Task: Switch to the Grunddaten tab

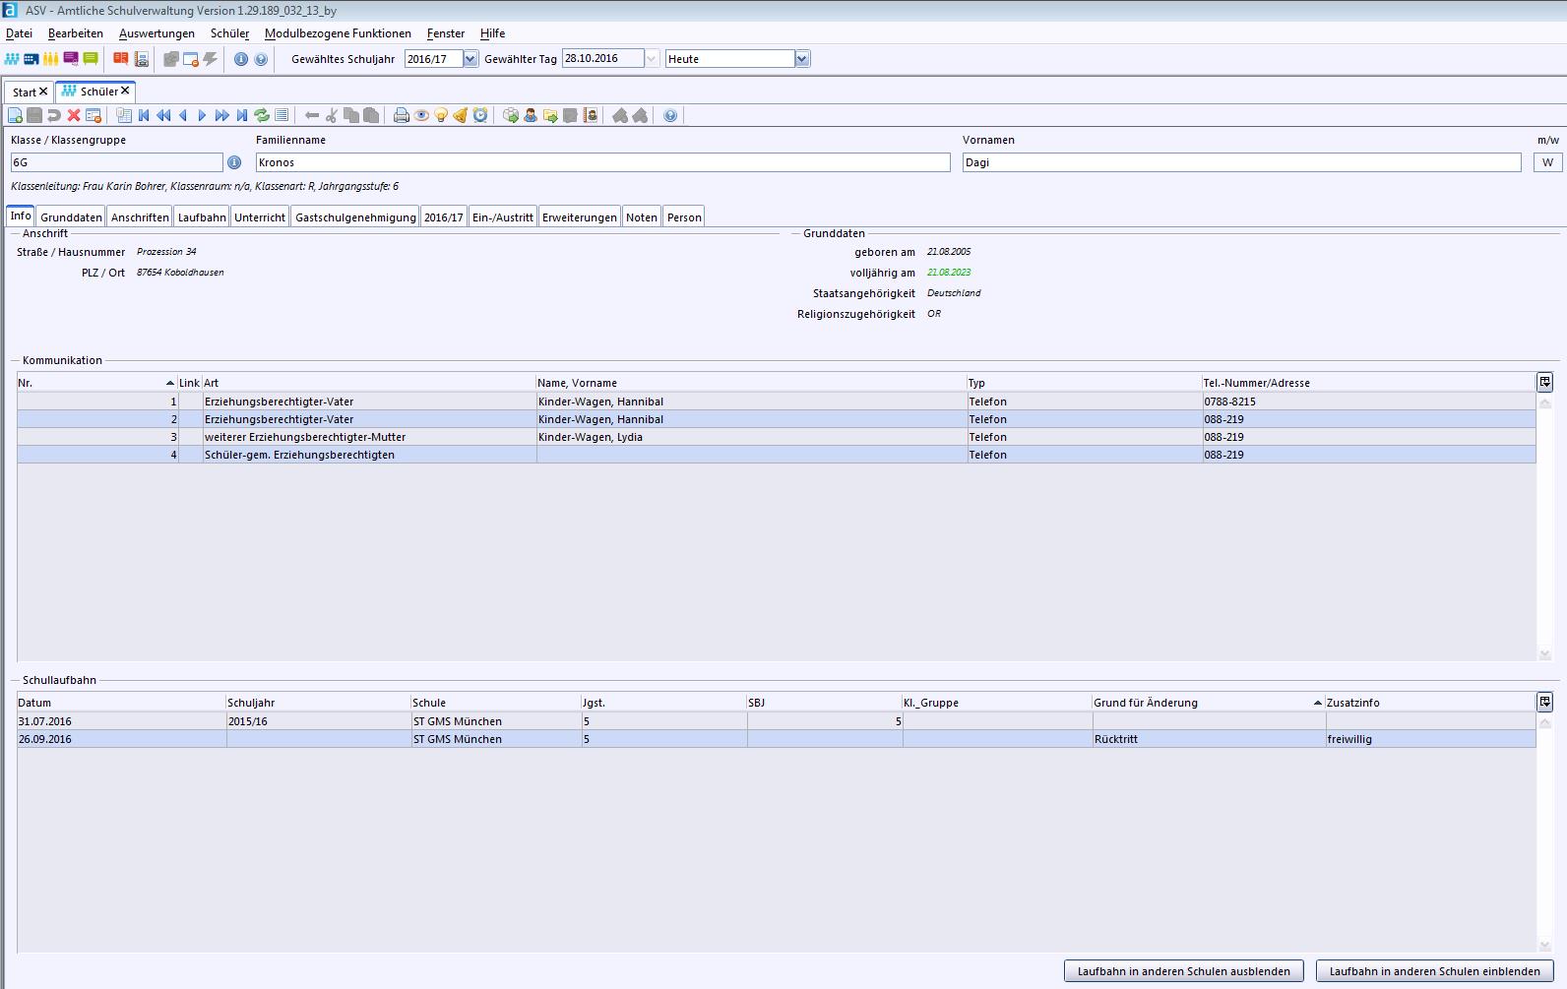Action: click(x=72, y=217)
